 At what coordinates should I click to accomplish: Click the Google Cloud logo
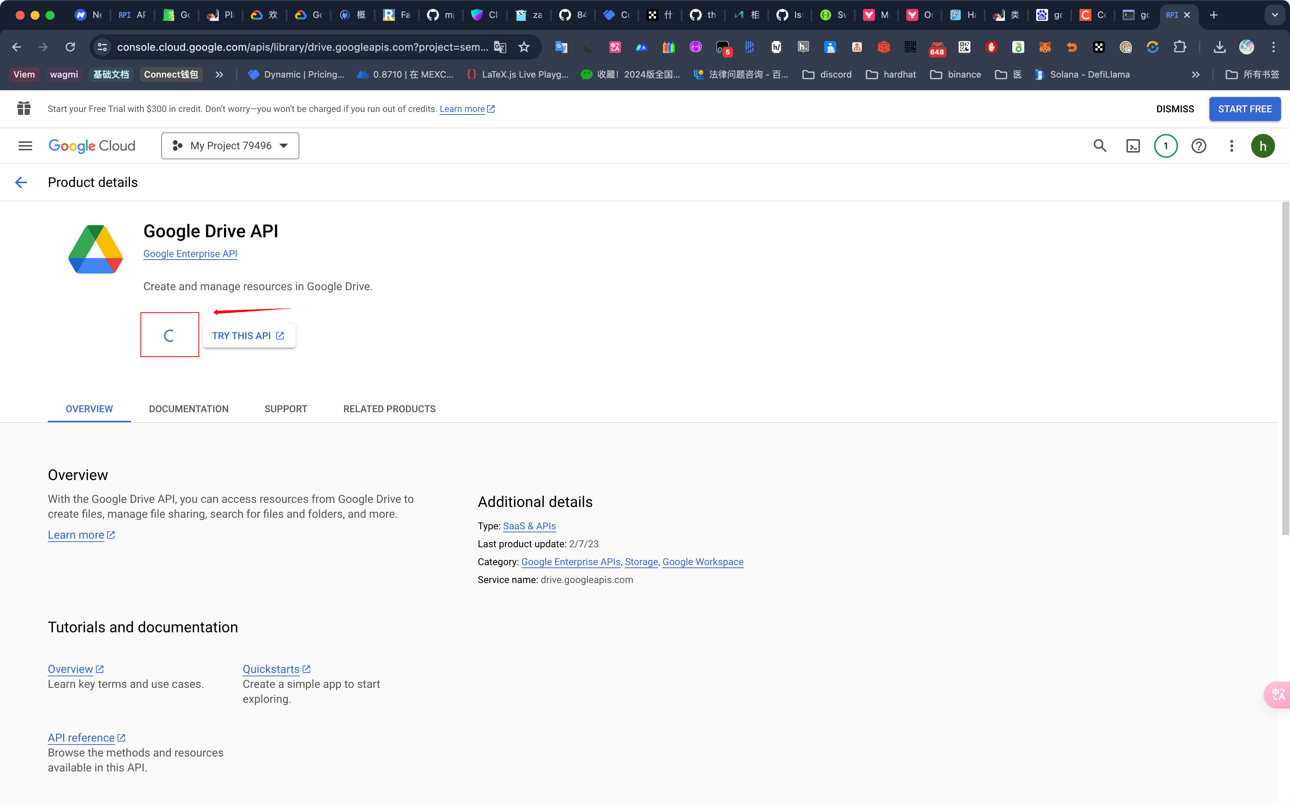(x=91, y=146)
